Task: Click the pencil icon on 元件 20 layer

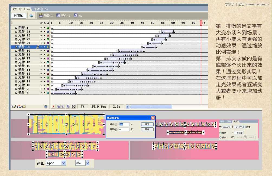Action: 38,47
